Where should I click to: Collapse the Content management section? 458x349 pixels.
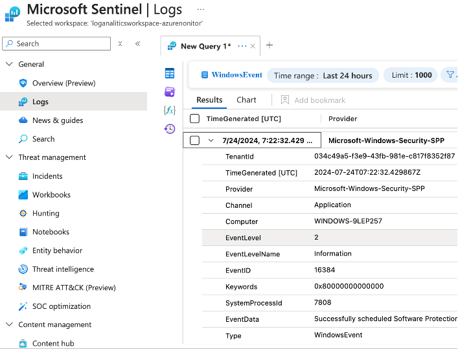tap(9, 325)
